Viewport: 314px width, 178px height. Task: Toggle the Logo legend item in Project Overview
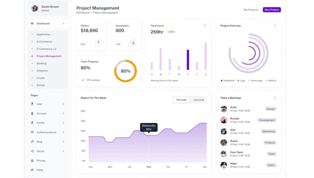242,80
